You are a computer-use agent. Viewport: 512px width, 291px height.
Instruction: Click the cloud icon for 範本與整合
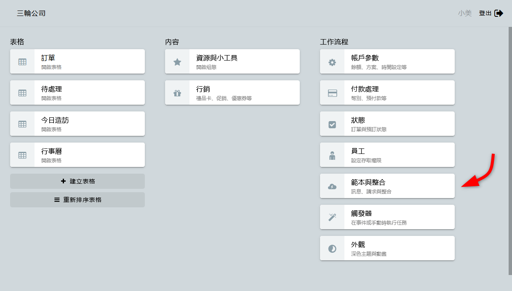point(332,186)
